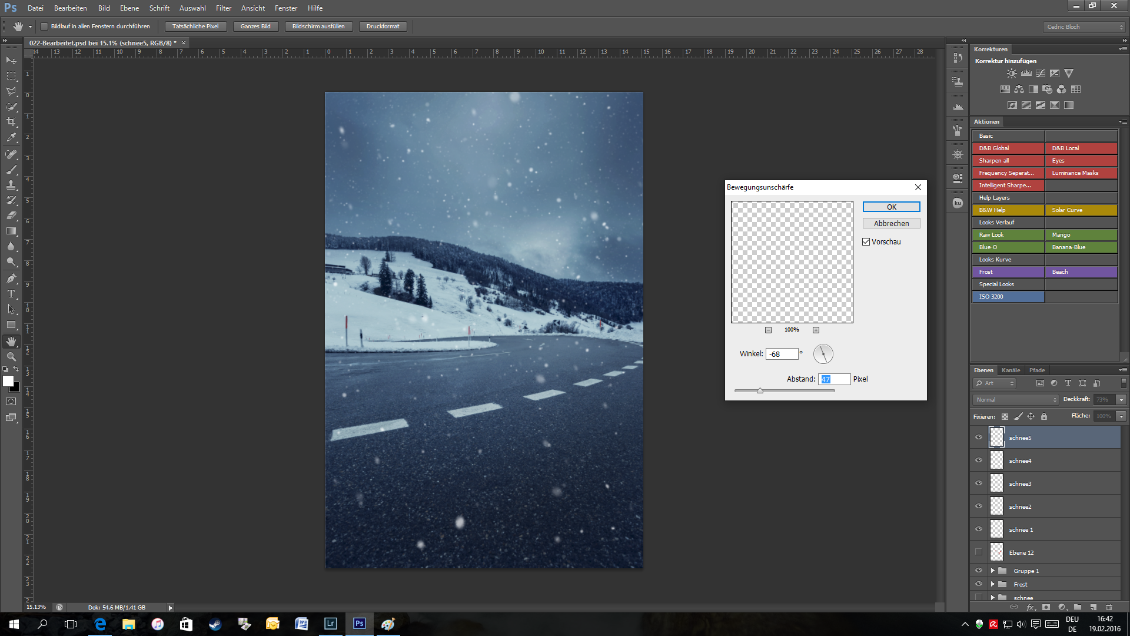Screen dimensions: 1130x636
Task: Select the Crop tool
Action: 11,122
